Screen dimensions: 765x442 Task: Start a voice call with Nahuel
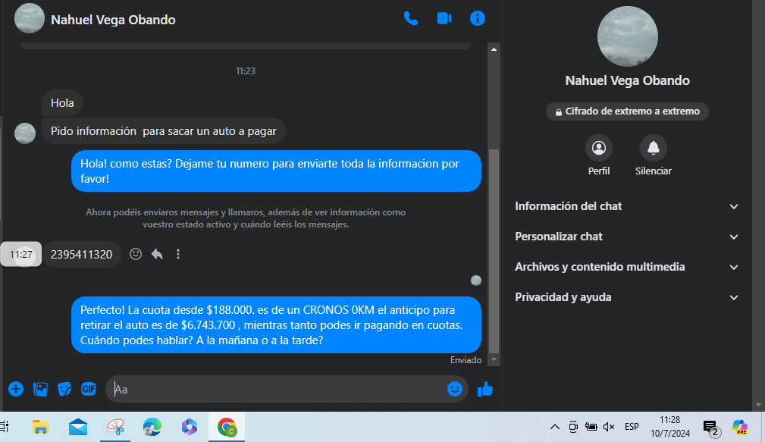[411, 19]
